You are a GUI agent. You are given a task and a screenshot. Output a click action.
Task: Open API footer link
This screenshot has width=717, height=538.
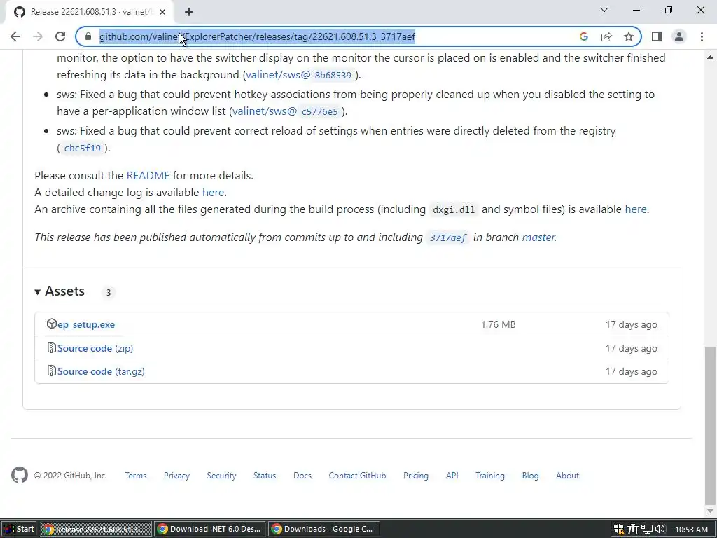[452, 476]
